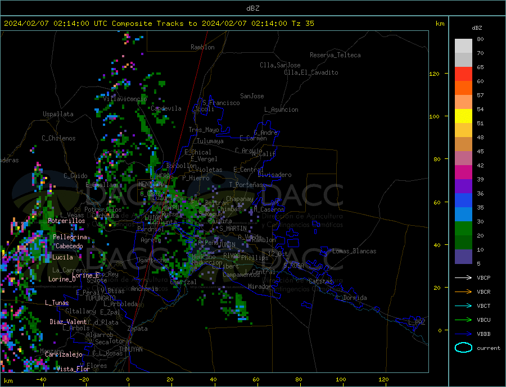
Task: Click the Pellegrina label
Action: (x=70, y=237)
